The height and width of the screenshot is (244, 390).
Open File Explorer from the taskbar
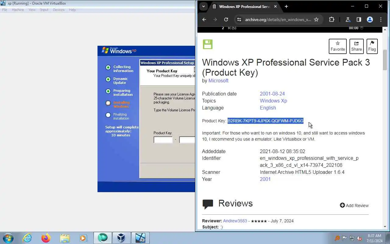coord(65,238)
